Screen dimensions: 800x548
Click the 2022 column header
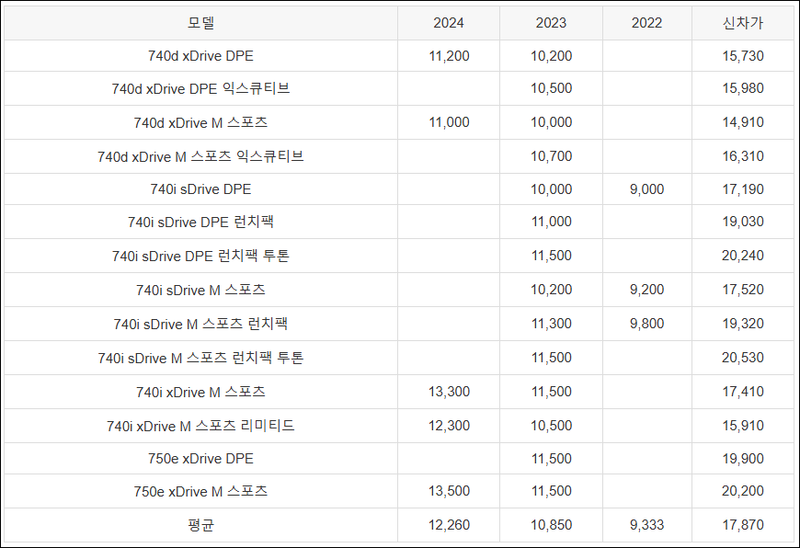pos(647,23)
